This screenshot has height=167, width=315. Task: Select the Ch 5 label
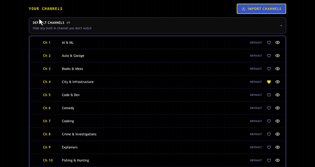pyautogui.click(x=47, y=95)
